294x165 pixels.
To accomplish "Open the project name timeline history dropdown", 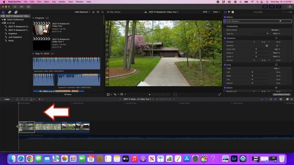I will [138, 99].
